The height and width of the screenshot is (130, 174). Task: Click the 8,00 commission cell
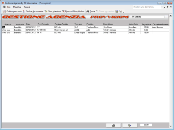pos(146,30)
